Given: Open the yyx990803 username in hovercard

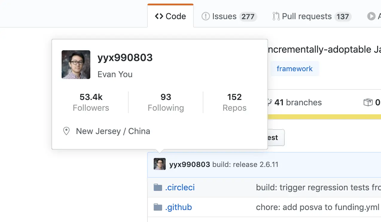Looking at the screenshot, I should click(125, 57).
